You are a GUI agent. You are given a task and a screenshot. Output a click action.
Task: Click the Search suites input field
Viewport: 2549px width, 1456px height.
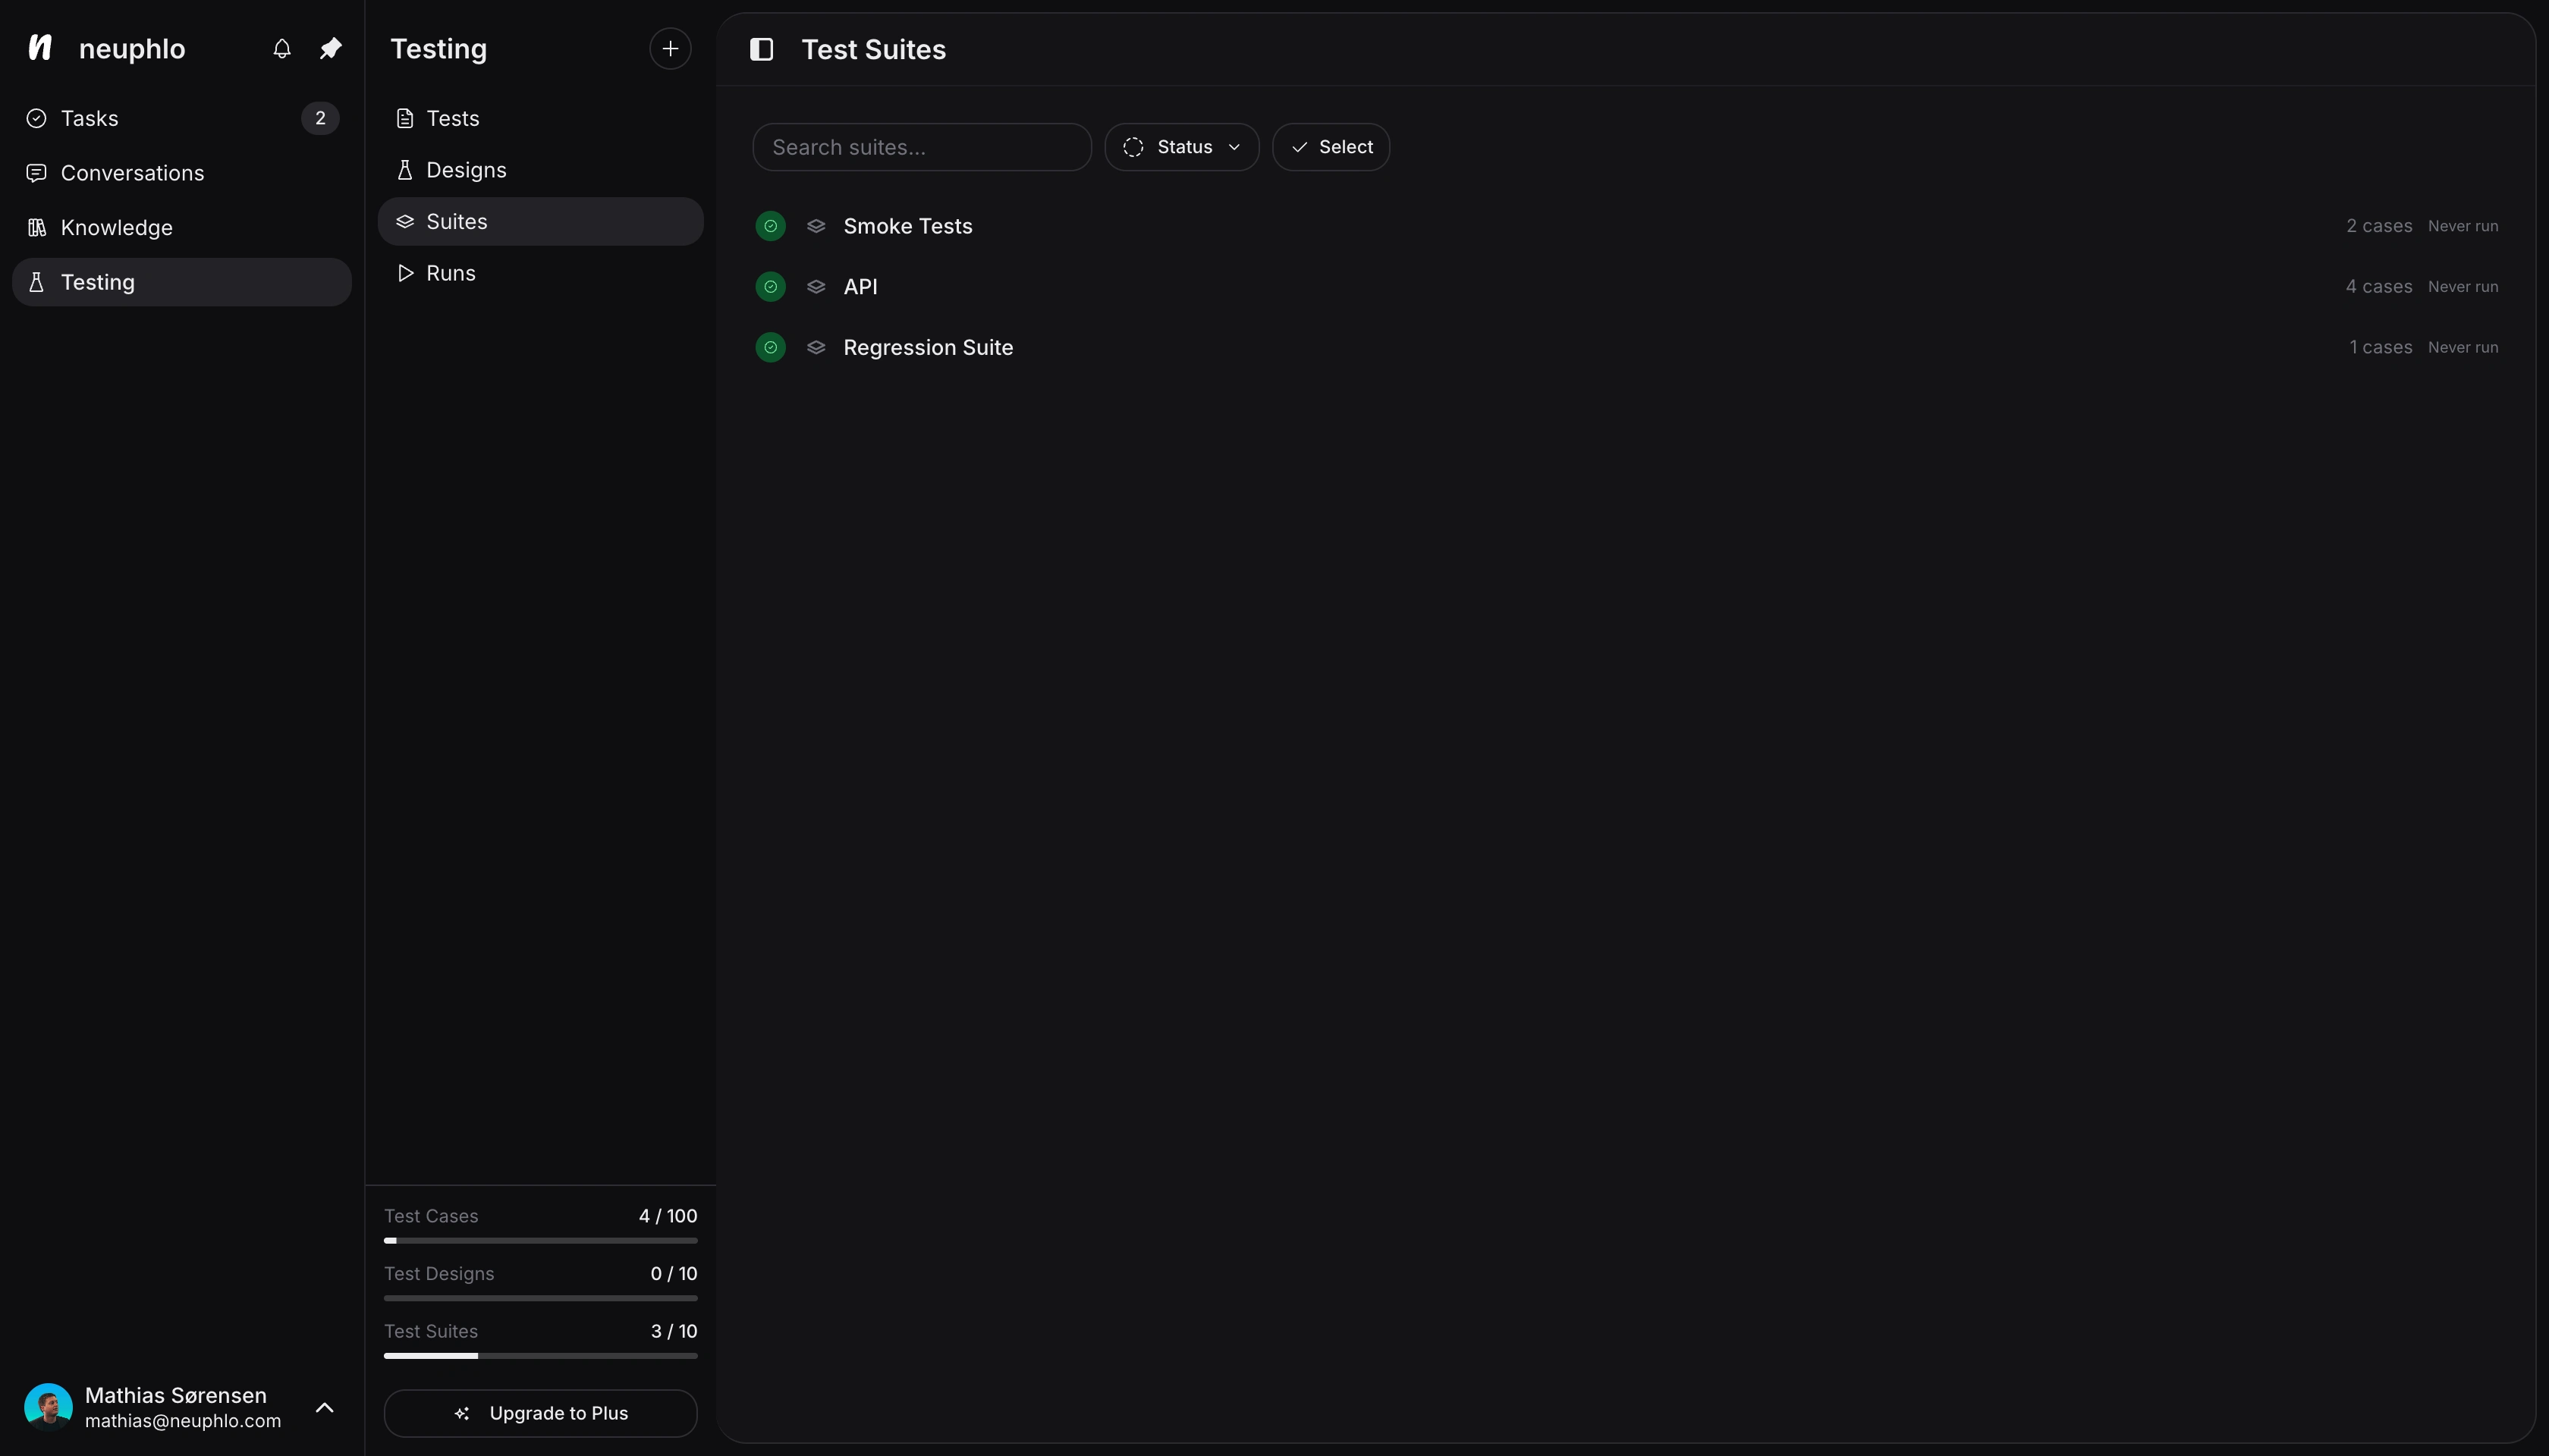(x=920, y=147)
